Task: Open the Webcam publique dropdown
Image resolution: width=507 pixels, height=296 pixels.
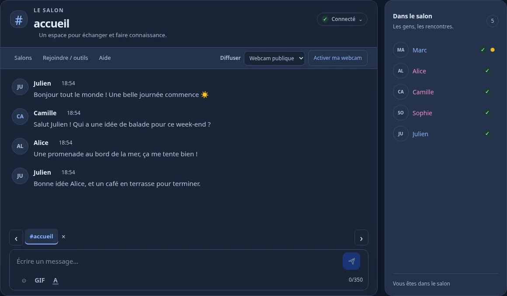Action: tap(274, 58)
